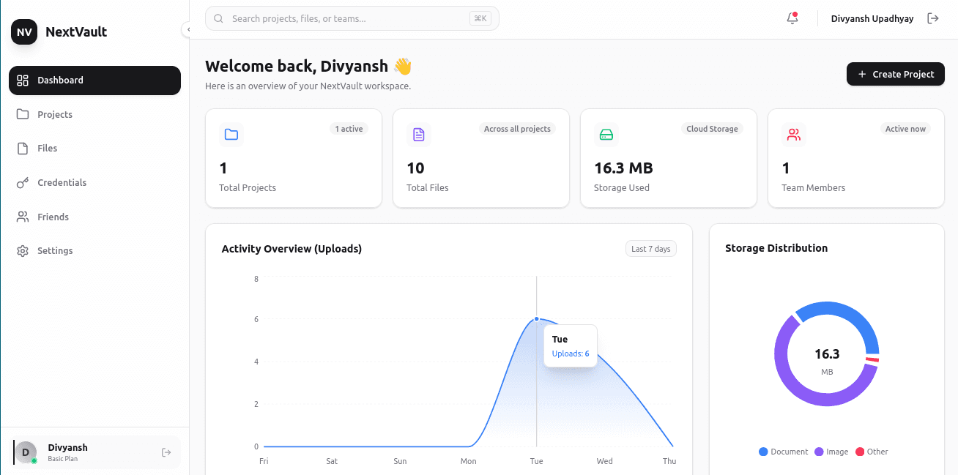Click the Image legend entry

831,452
